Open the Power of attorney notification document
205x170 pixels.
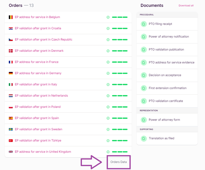[x=169, y=37]
